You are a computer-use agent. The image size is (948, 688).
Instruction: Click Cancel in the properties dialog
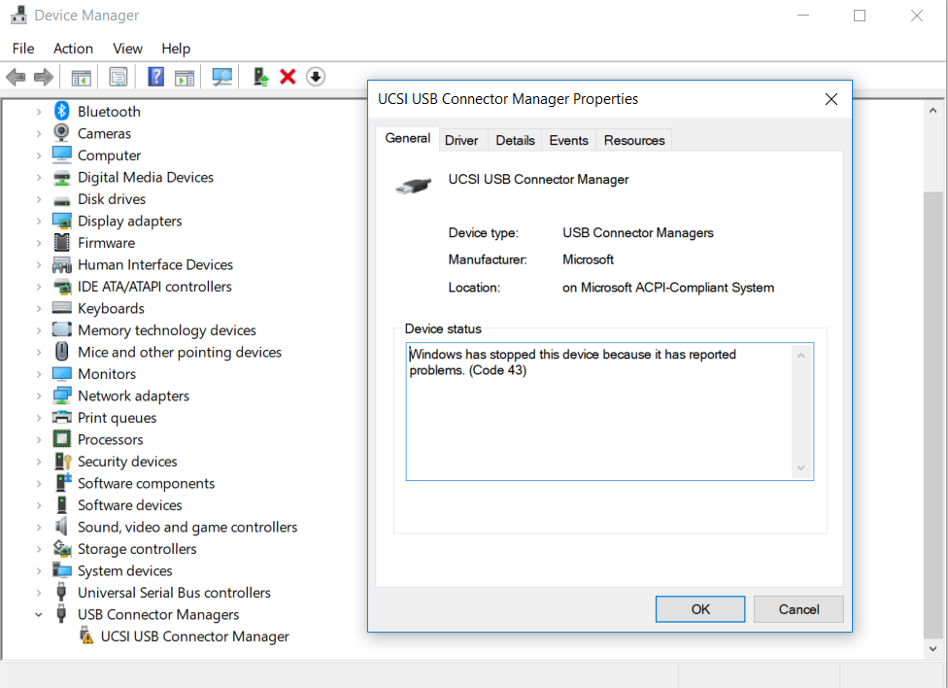coord(798,609)
